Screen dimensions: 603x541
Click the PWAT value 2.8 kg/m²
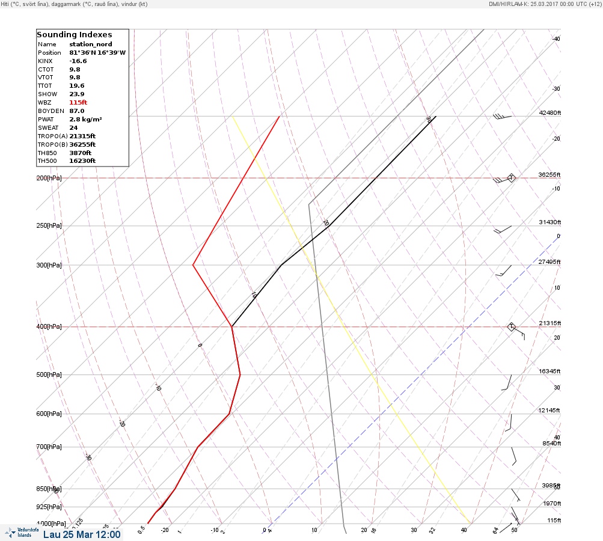point(86,120)
